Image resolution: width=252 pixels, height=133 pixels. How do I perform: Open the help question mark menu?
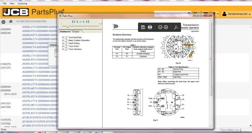(x=214, y=14)
